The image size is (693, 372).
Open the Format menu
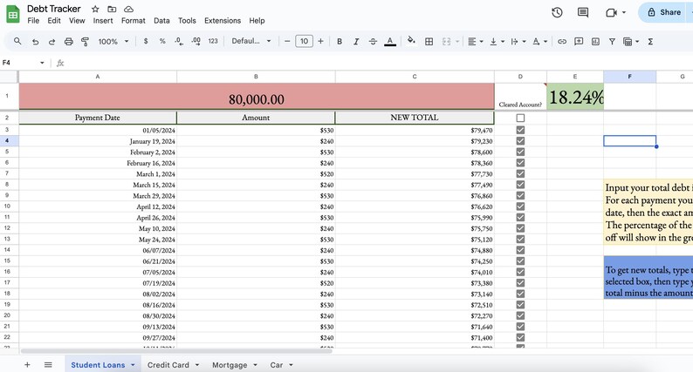[x=133, y=20]
